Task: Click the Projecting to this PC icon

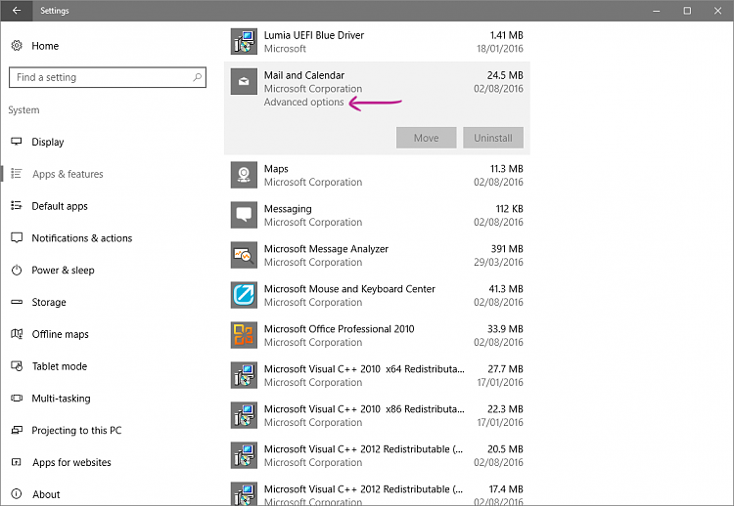Action: pos(17,430)
